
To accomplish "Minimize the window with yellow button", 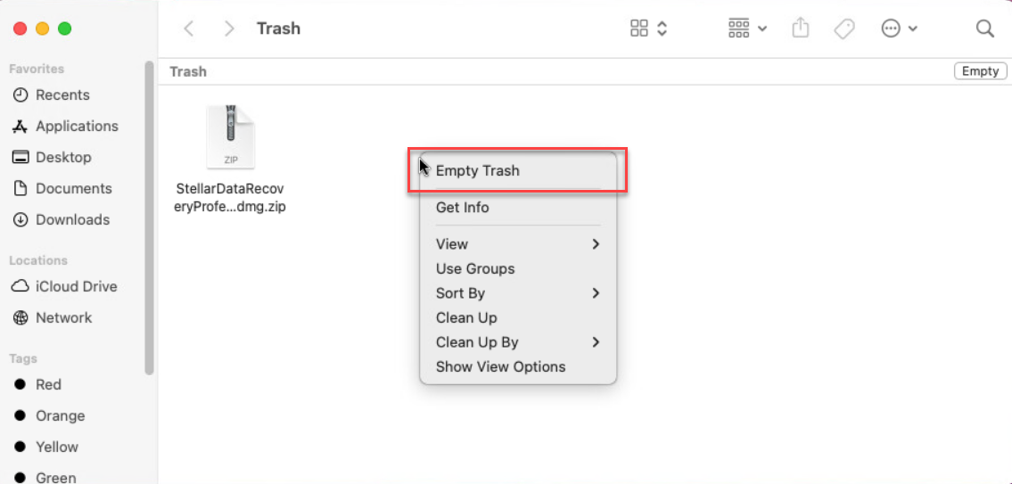I will click(x=42, y=29).
